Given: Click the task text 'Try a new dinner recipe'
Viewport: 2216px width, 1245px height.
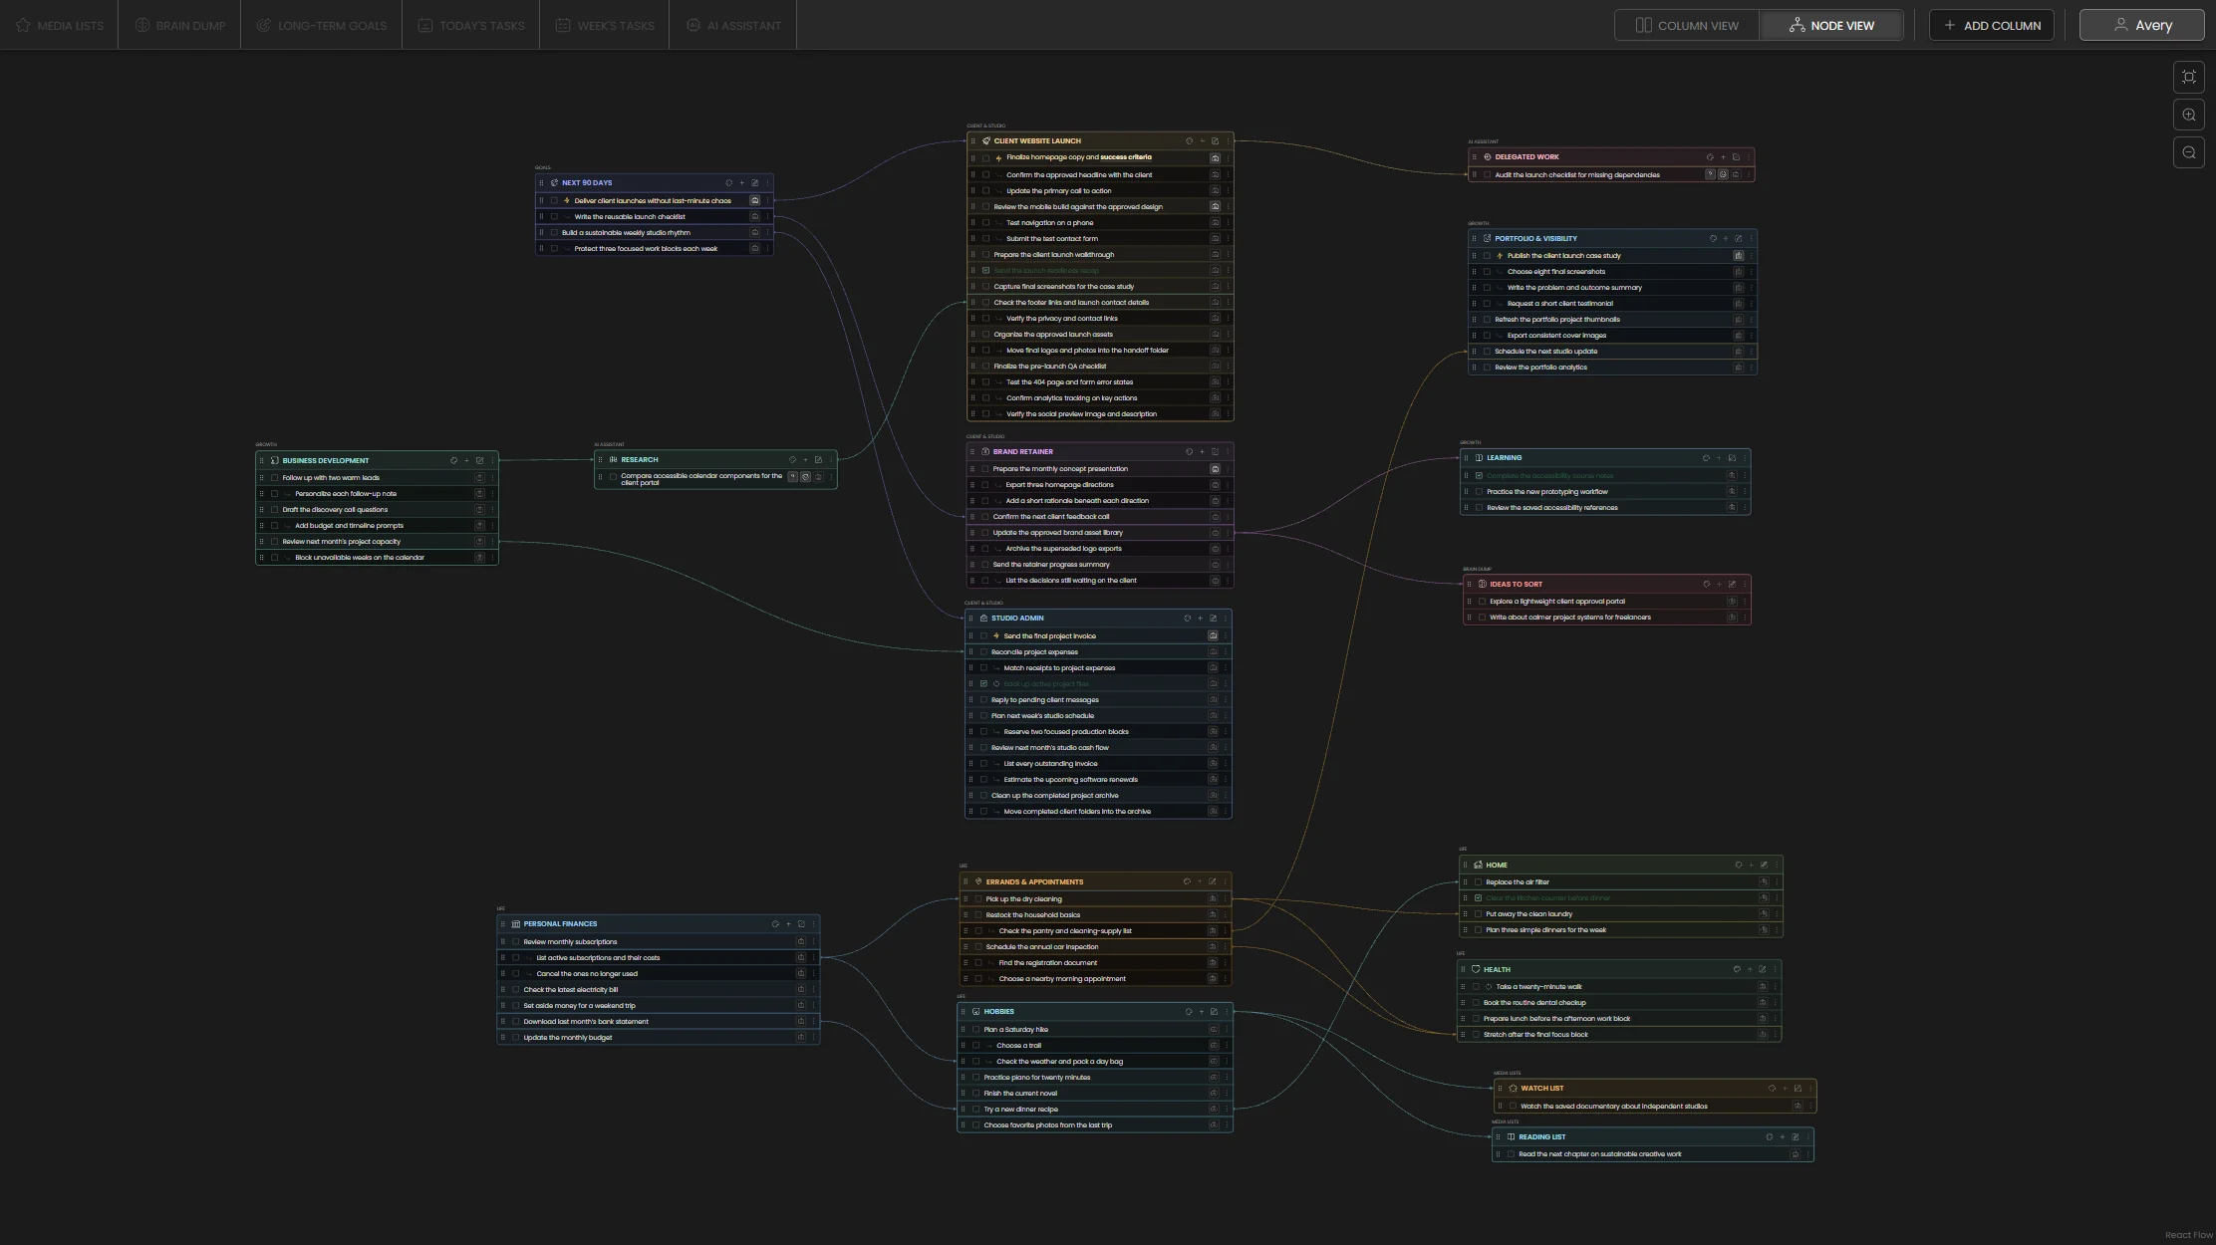Looking at the screenshot, I should [x=1020, y=1110].
